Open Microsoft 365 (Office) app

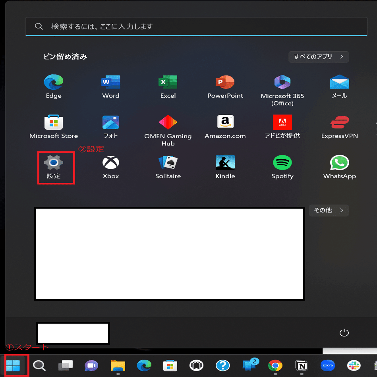(282, 90)
